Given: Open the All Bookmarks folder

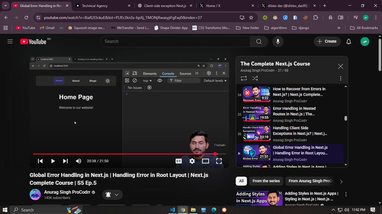Looking at the screenshot, I should 364,28.
